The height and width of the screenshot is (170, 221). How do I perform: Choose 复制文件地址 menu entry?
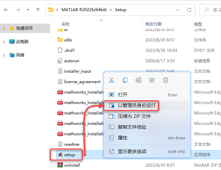click(x=147, y=127)
